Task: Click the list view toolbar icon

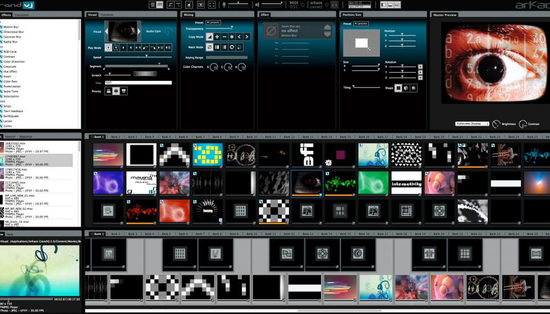Action: point(152,4)
